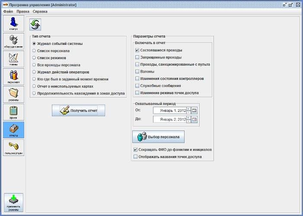Open the Справка menu
The image size is (303, 216).
[x=40, y=11]
